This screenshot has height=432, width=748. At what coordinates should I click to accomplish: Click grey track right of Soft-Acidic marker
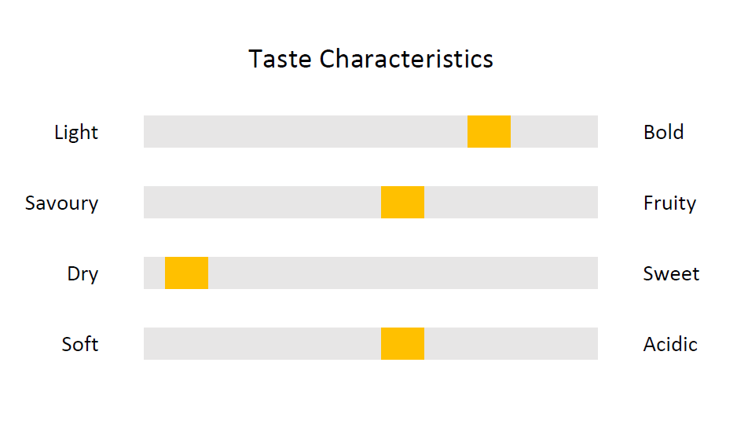[x=511, y=344]
